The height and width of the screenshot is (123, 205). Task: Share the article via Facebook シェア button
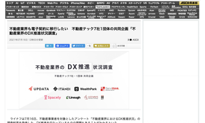click(x=62, y=46)
